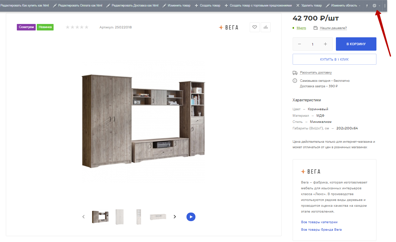Select the first thumbnail of full wall unit
This screenshot has height=242, width=396.
[x=100, y=217]
